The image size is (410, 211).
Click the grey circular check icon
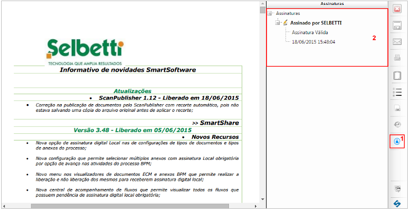(x=397, y=125)
